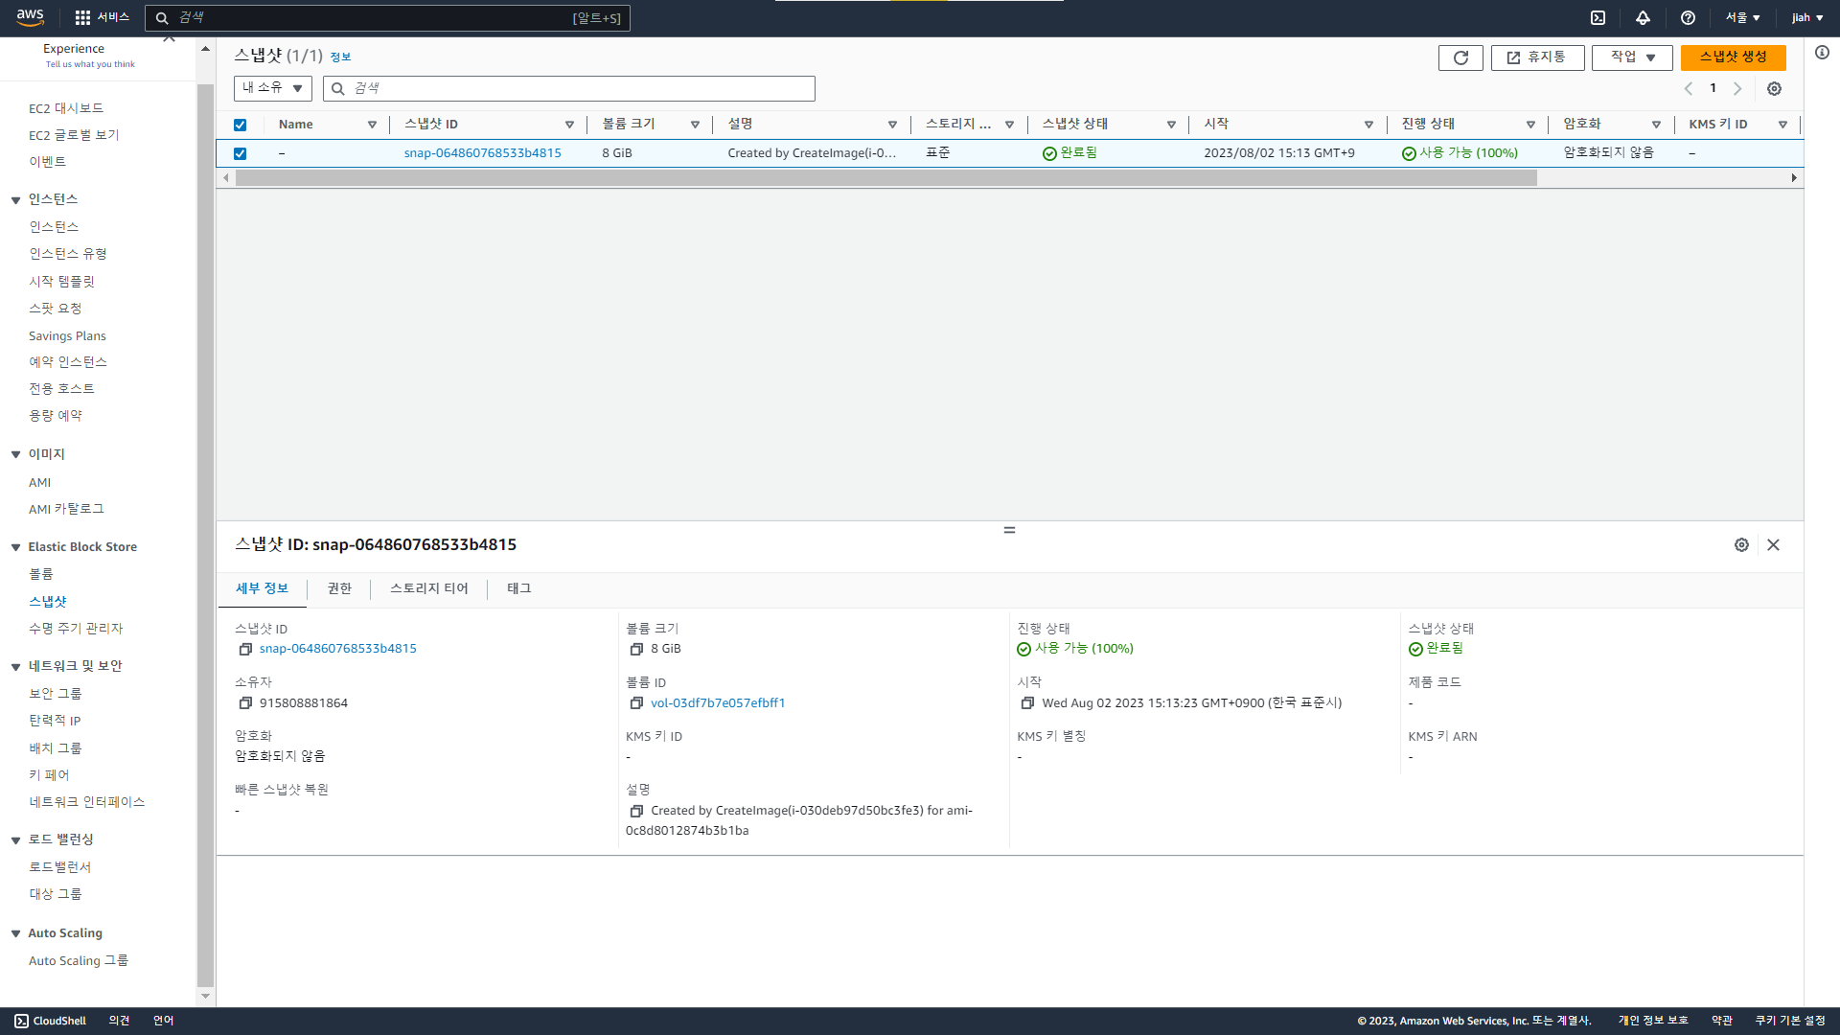The width and height of the screenshot is (1840, 1035).
Task: Open the 휴지통 recycle bin
Action: click(1537, 57)
